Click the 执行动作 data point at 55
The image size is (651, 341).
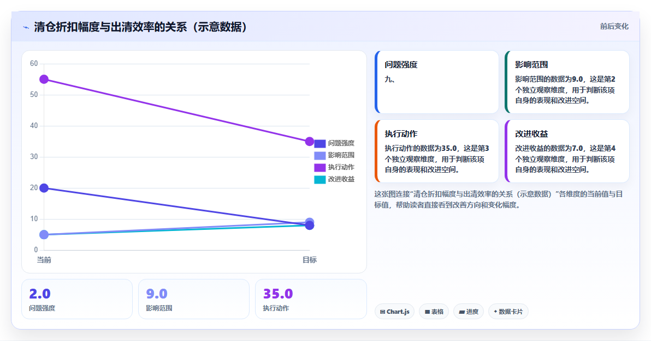44,79
